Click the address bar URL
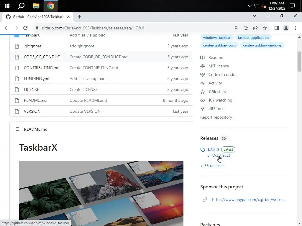 pyautogui.click(x=93, y=28)
